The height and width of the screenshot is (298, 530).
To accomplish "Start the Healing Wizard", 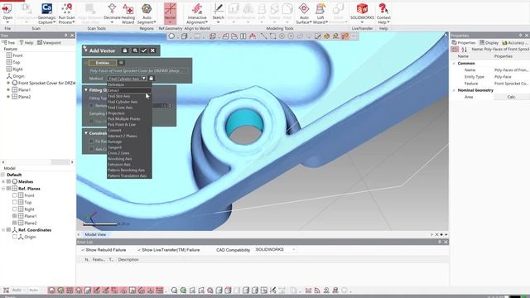I will tap(128, 13).
